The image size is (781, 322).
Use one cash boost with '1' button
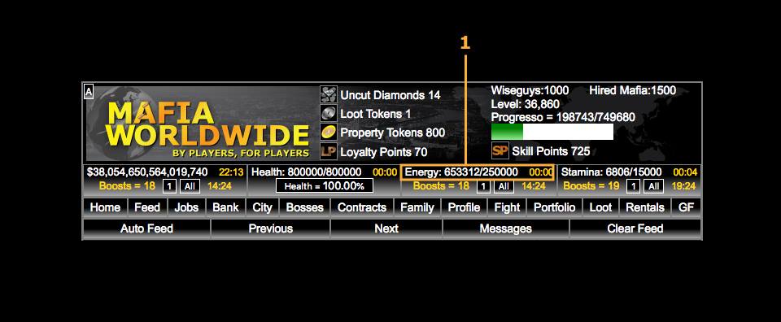click(x=169, y=187)
